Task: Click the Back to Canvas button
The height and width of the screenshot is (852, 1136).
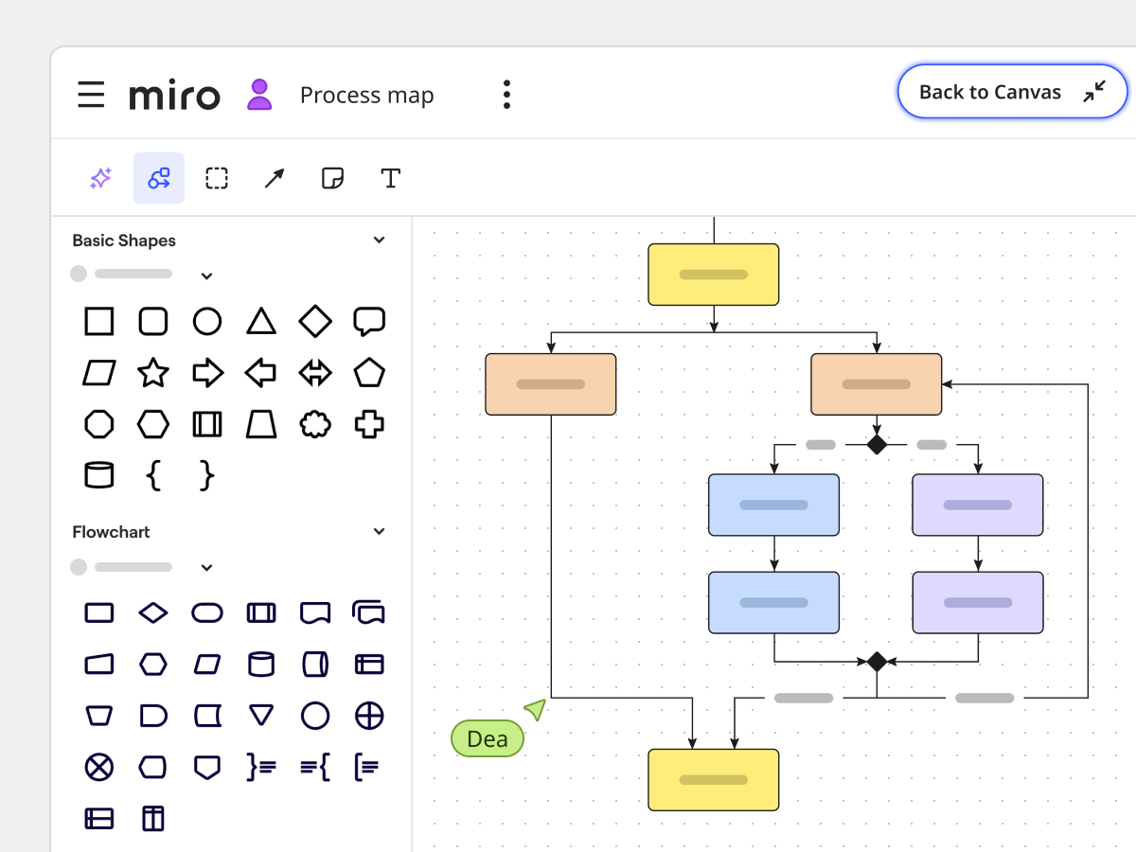Action: click(x=1011, y=92)
